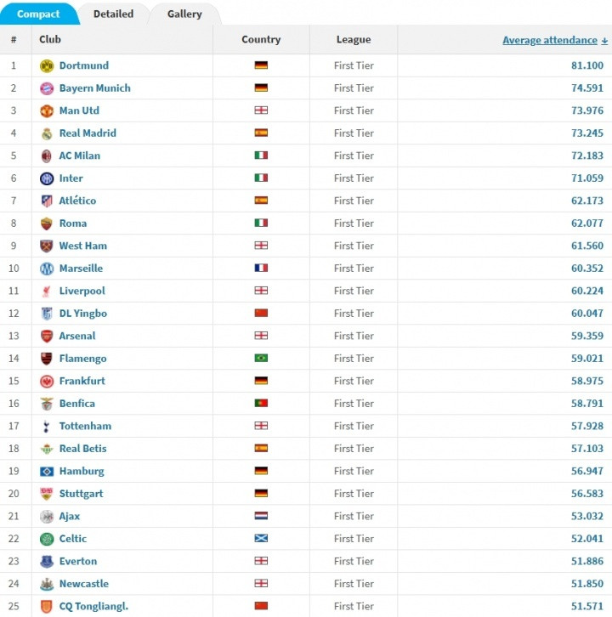Click the Brazil flag in Flamengo row
The height and width of the screenshot is (617, 612).
(x=261, y=359)
